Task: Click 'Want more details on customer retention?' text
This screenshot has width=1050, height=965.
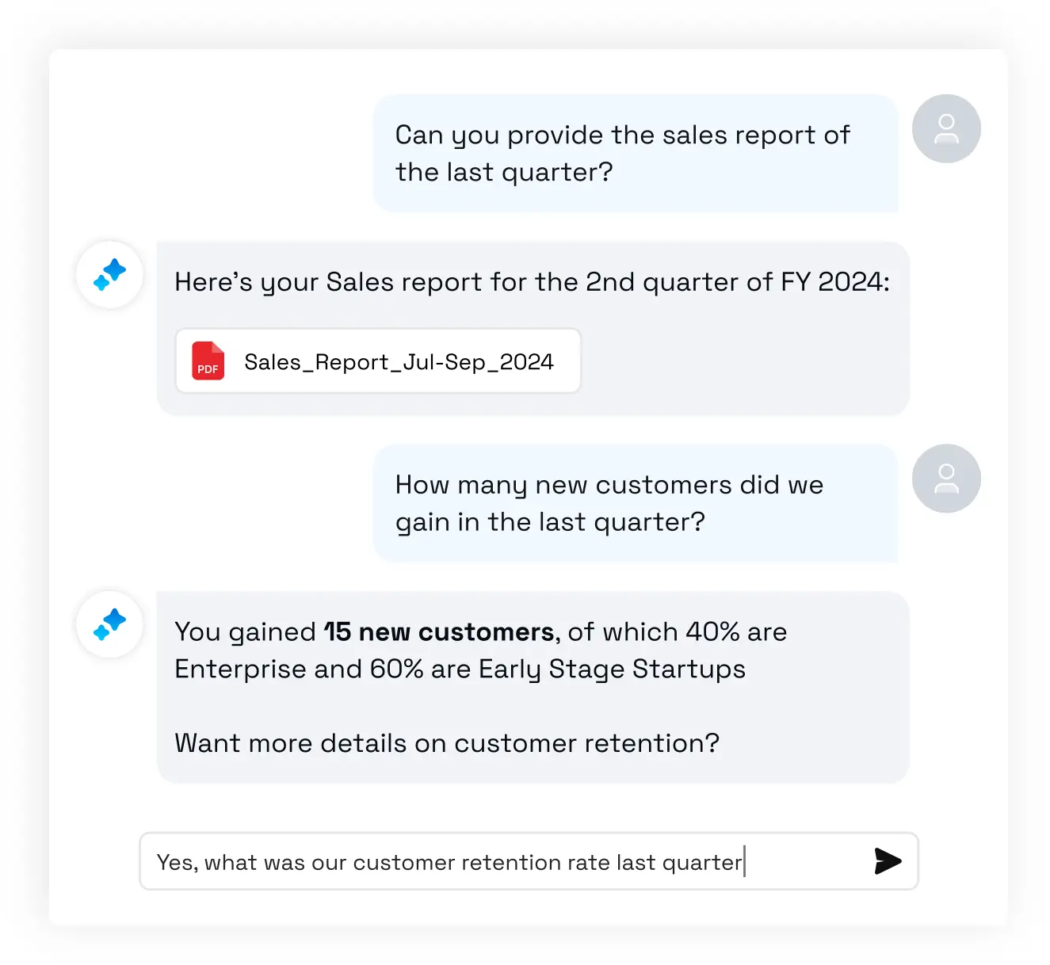Action: click(x=447, y=743)
